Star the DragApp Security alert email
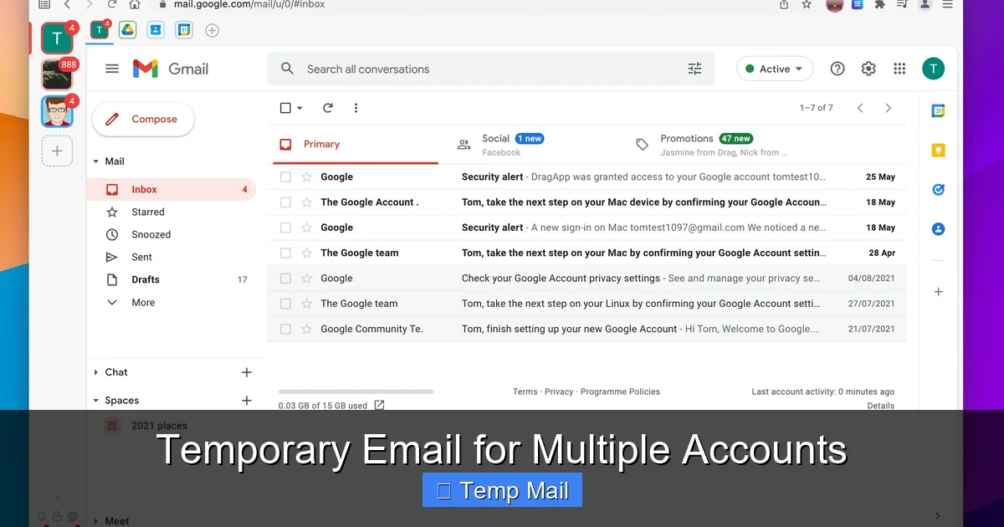The width and height of the screenshot is (1004, 527). click(x=307, y=177)
